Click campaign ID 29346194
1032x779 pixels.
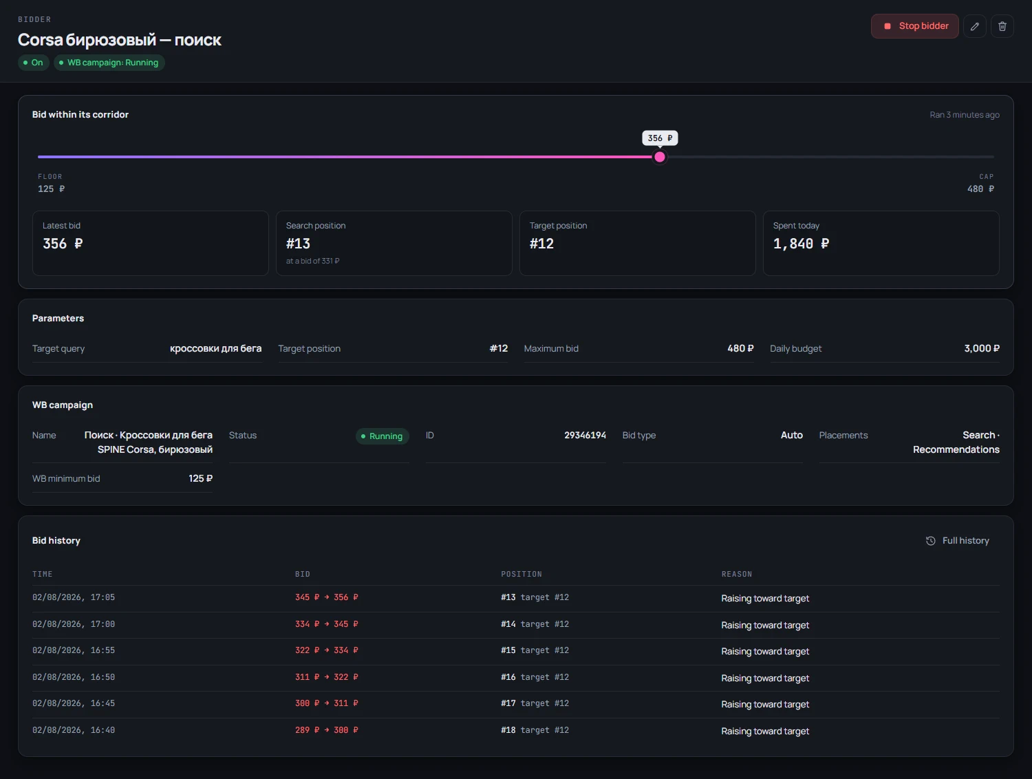point(585,436)
